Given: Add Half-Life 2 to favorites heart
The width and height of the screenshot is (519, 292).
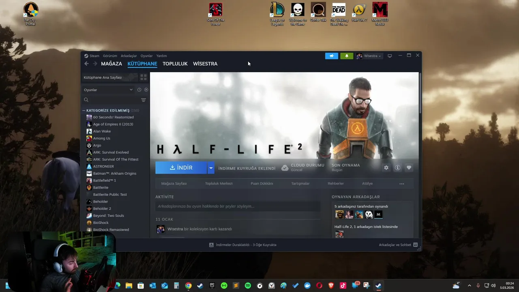Looking at the screenshot, I should pos(409,167).
